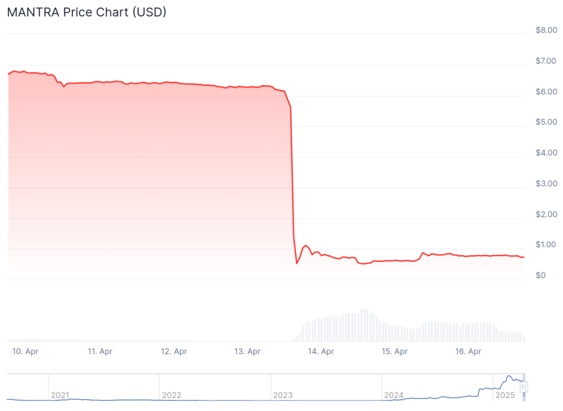563x411 pixels.
Task: Click the $0 price axis label
Action: [x=540, y=275]
